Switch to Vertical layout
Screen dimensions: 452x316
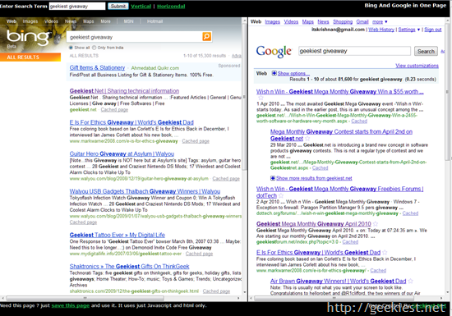[x=141, y=6]
